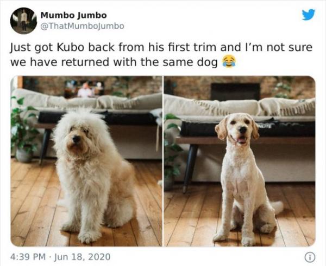Click the trimmed dog's open mouth
Image resolution: width=326 pixels, height=266 pixels.
tap(242, 140)
